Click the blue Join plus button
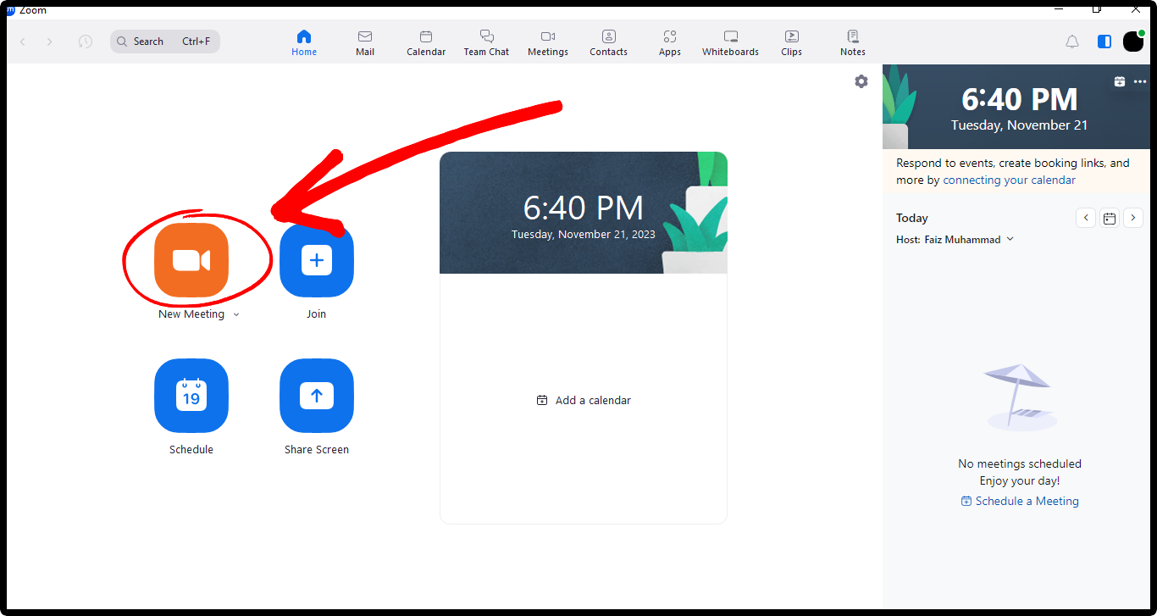1157x616 pixels. 317,260
